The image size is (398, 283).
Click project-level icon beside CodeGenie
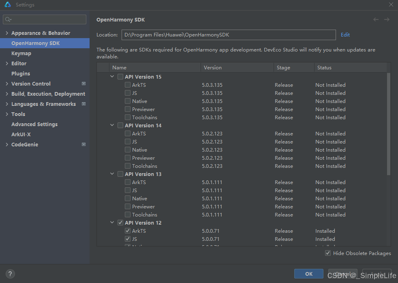[x=83, y=144]
